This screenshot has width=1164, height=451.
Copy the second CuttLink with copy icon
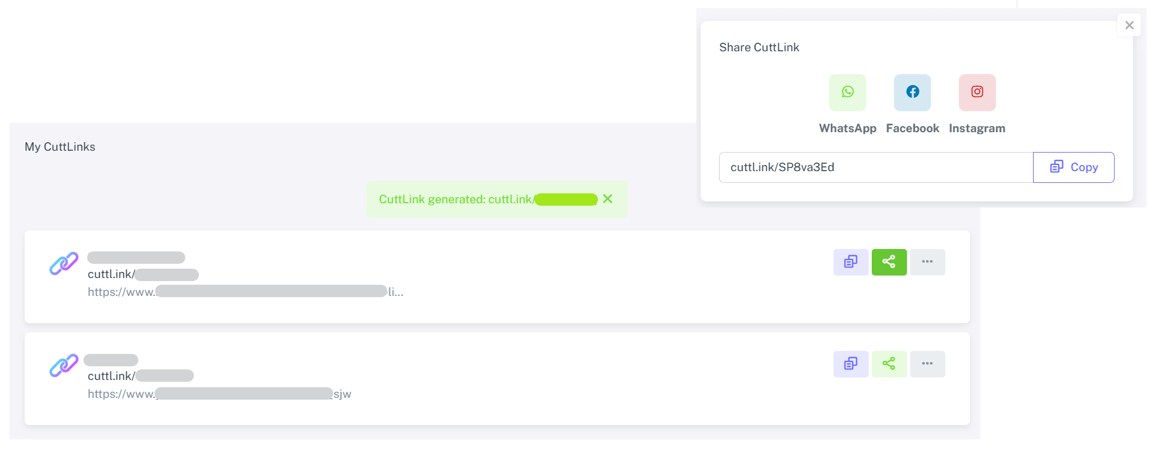coord(850,364)
